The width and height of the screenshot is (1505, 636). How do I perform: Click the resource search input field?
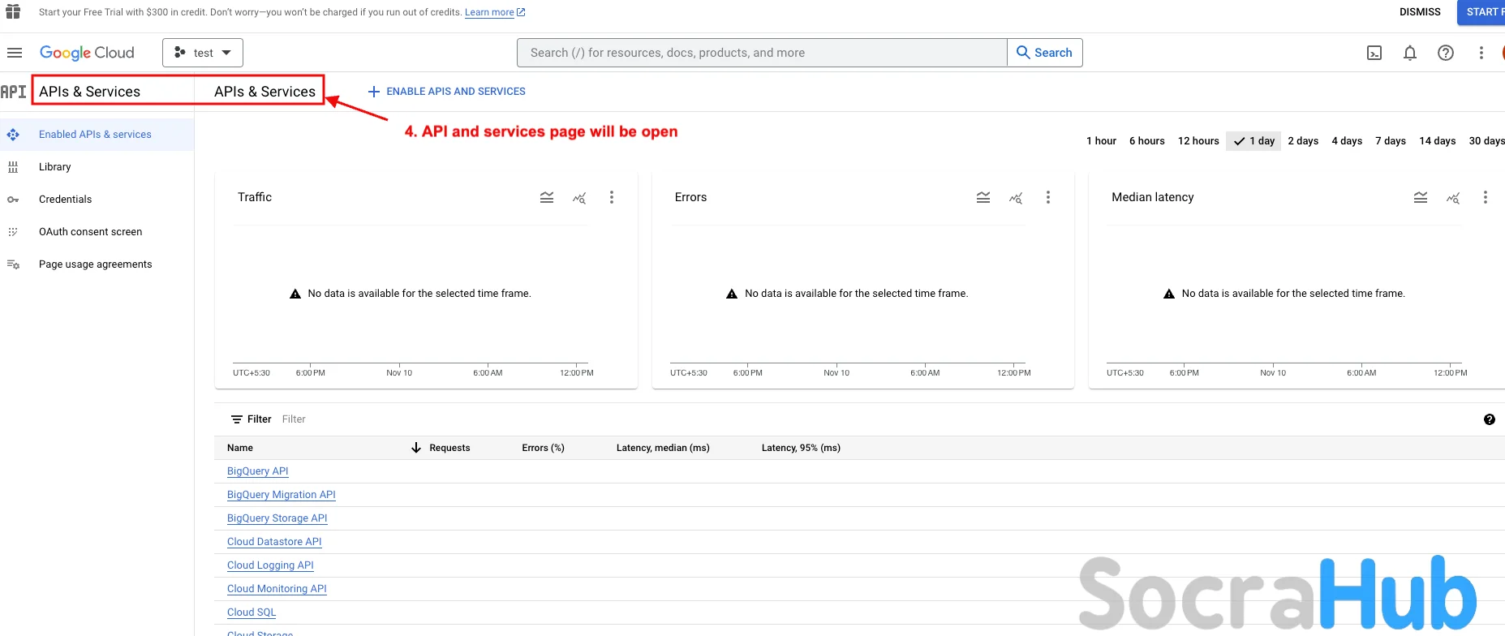click(761, 53)
